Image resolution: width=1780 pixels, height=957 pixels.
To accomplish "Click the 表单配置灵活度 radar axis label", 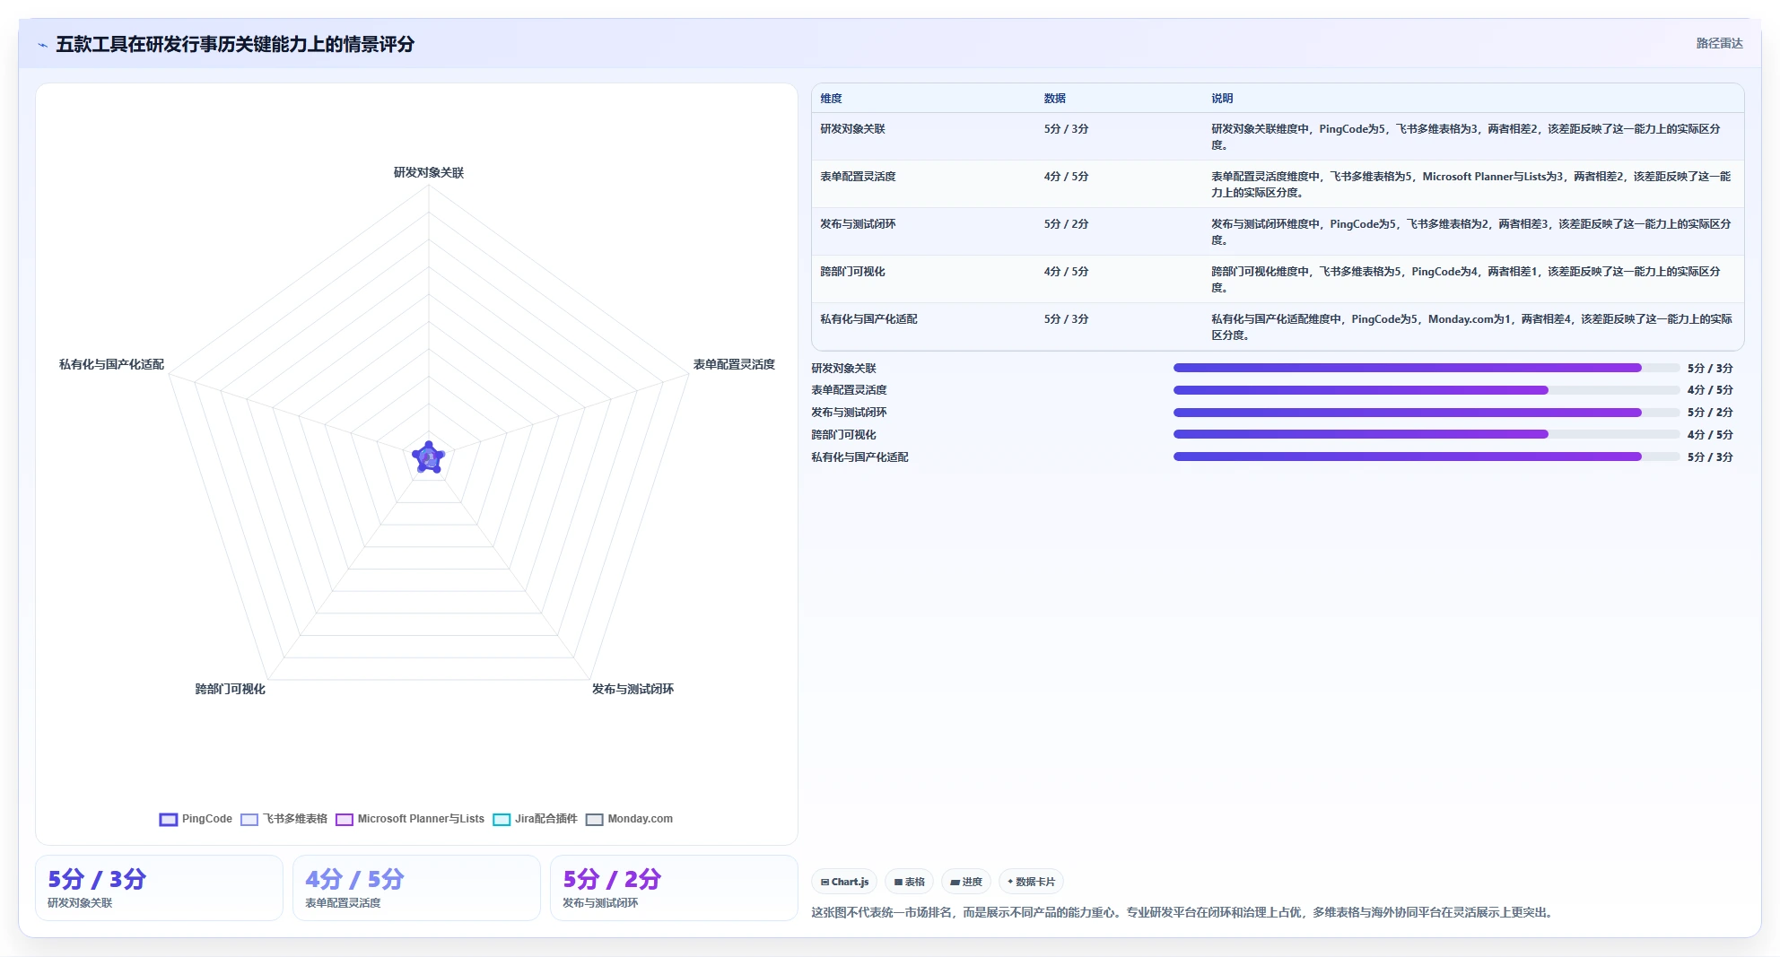I will point(734,364).
